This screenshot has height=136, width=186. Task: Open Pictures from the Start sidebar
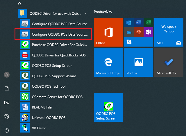[7, 102]
